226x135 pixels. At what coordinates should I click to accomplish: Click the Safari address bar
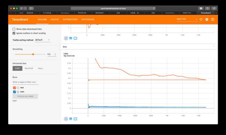(113, 8)
